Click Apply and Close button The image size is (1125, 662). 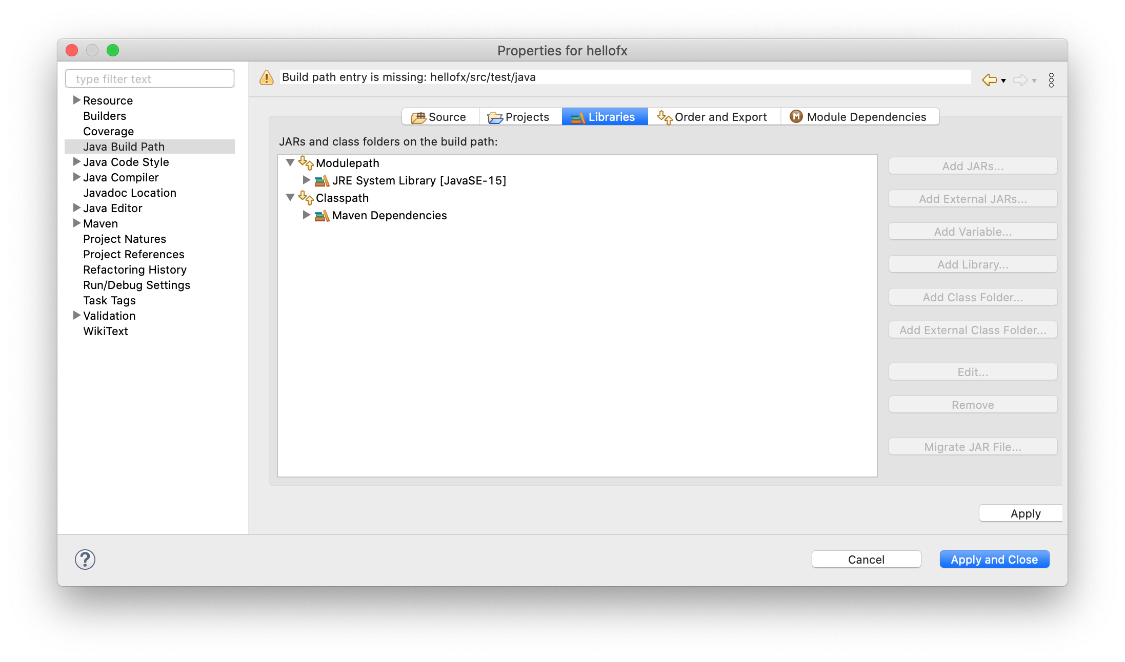tap(995, 559)
